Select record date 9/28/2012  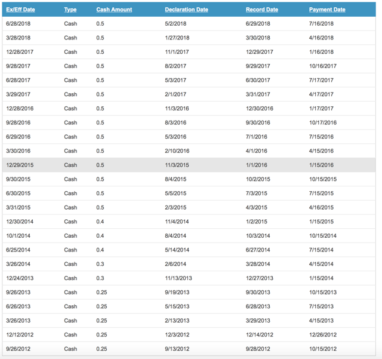tap(258, 349)
